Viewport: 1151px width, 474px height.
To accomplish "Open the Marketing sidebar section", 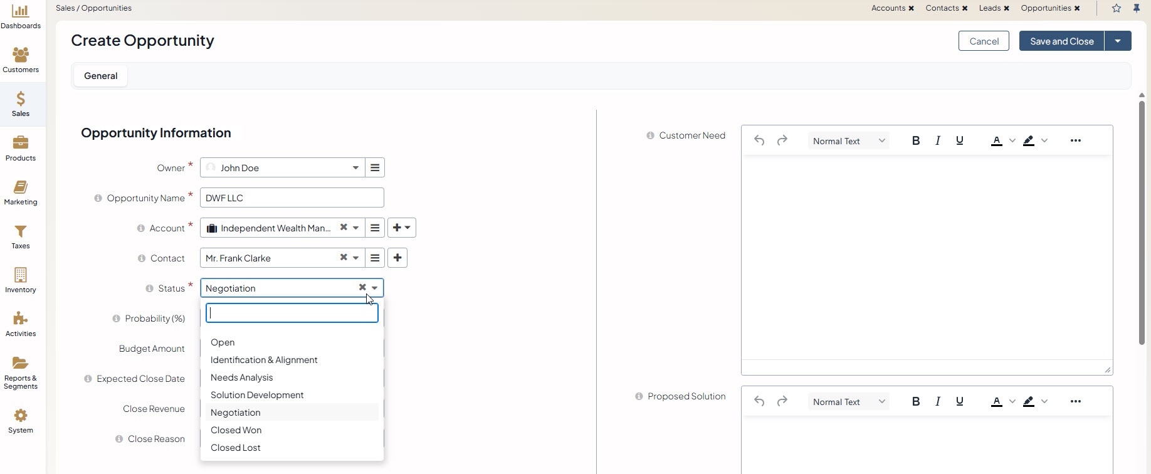I will click(21, 192).
